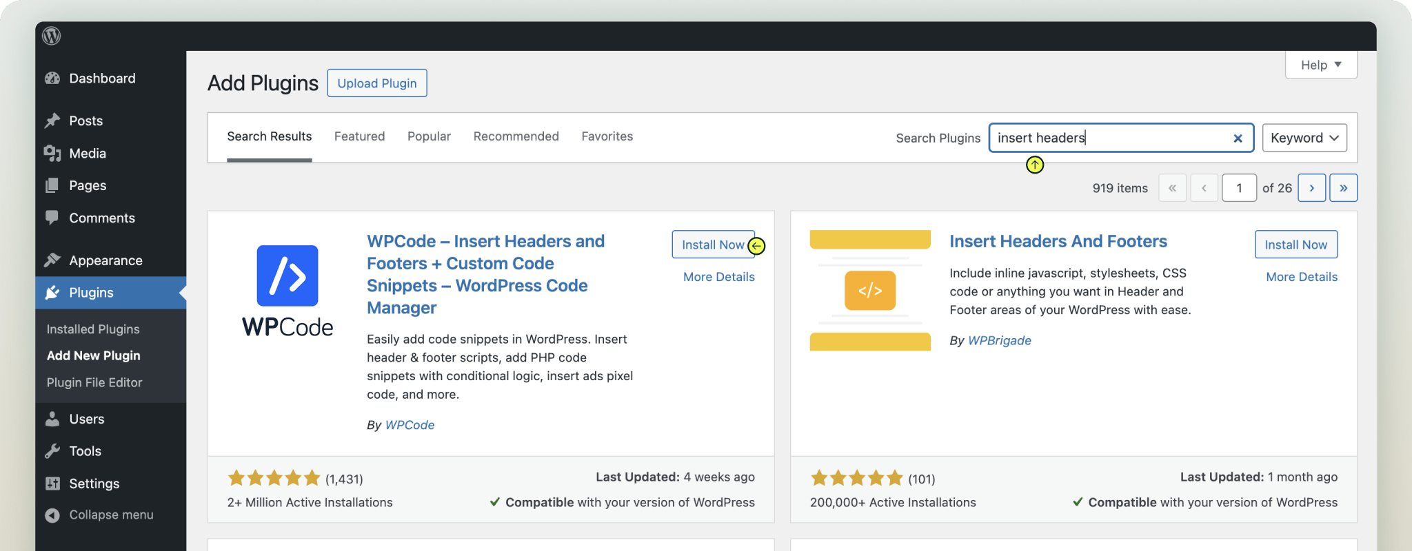This screenshot has width=1412, height=551.
Task: Open the Favorites tab
Action: pos(607,136)
